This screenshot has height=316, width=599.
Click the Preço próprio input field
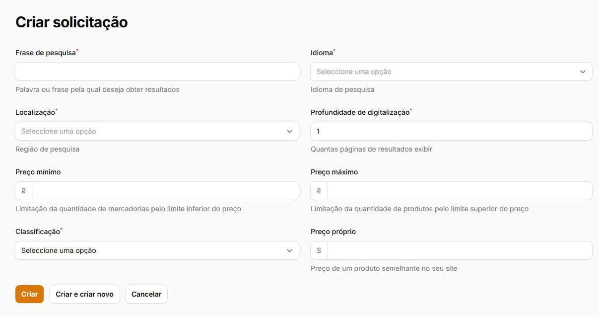click(x=459, y=250)
